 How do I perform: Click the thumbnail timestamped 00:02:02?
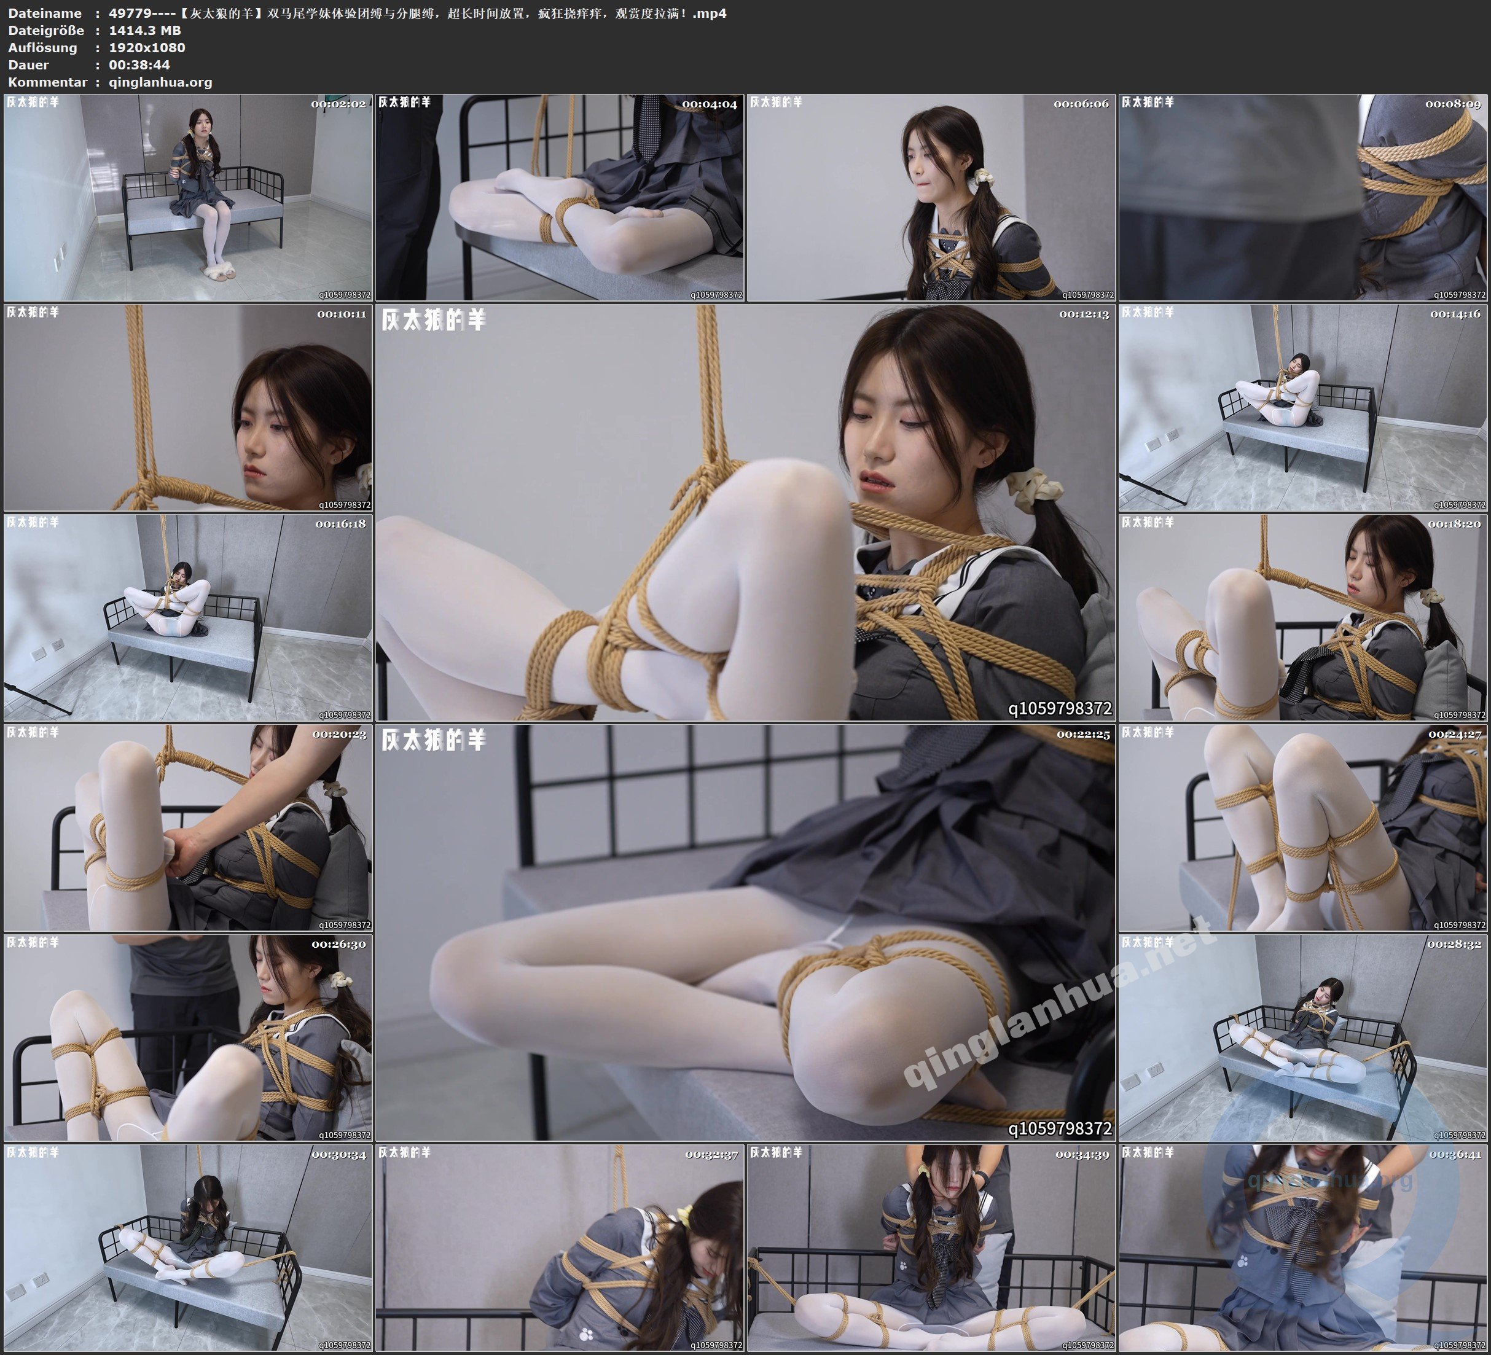click(x=188, y=198)
